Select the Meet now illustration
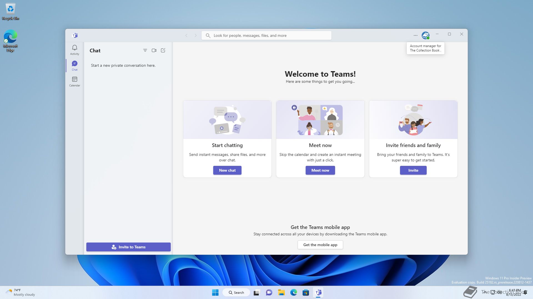Screen dimensions: 533x299 (320, 120)
